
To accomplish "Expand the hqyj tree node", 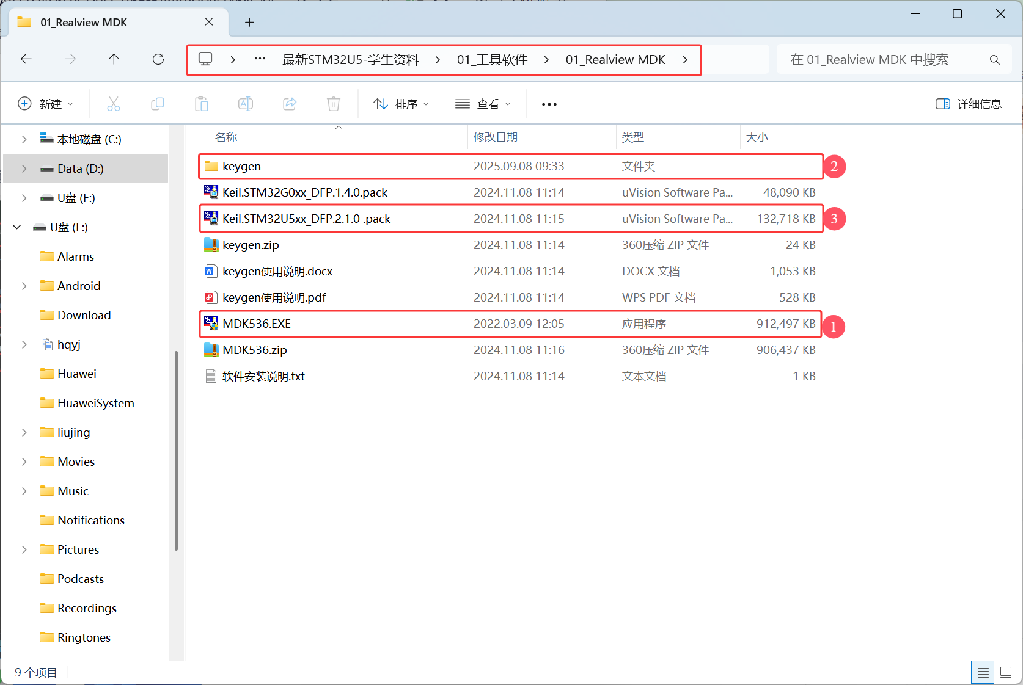I will click(x=24, y=344).
